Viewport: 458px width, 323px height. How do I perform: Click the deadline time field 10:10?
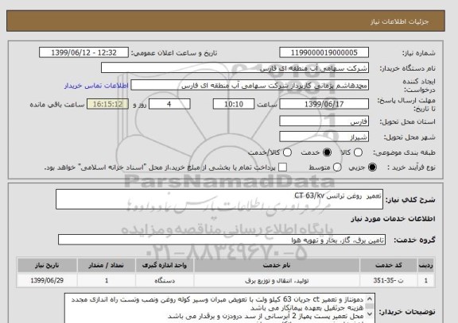(234, 104)
